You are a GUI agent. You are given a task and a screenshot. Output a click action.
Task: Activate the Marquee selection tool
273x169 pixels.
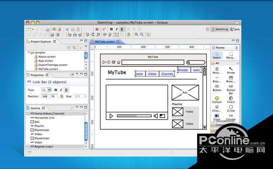click(x=230, y=55)
